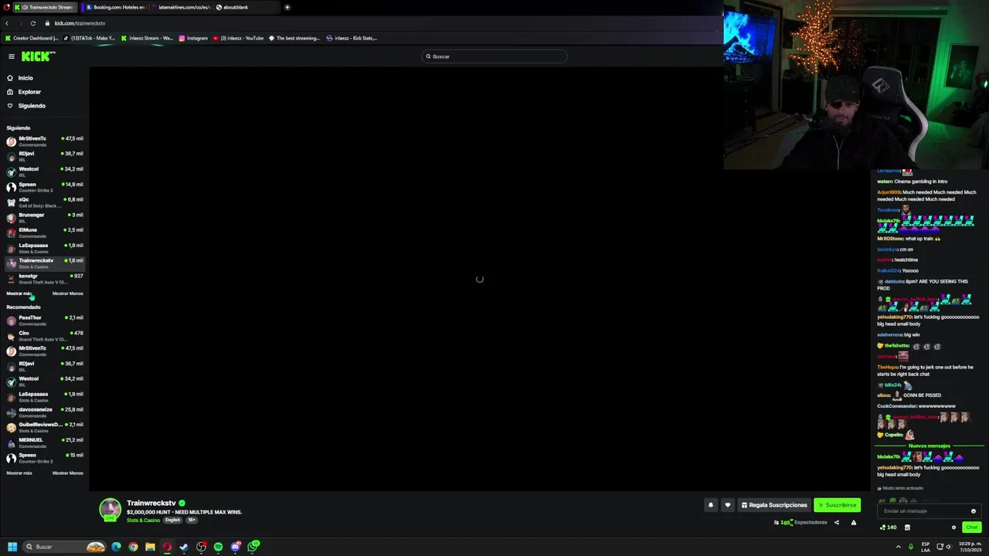Open Slots & Casino category link
Screen dimensions: 989x556
click(x=143, y=520)
